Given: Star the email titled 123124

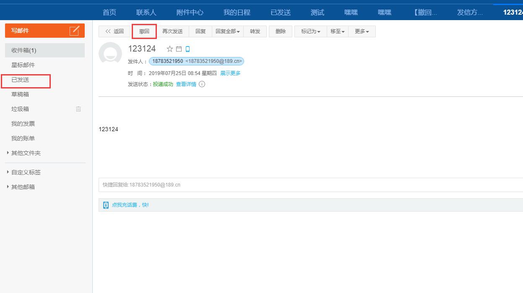Looking at the screenshot, I should [170, 49].
